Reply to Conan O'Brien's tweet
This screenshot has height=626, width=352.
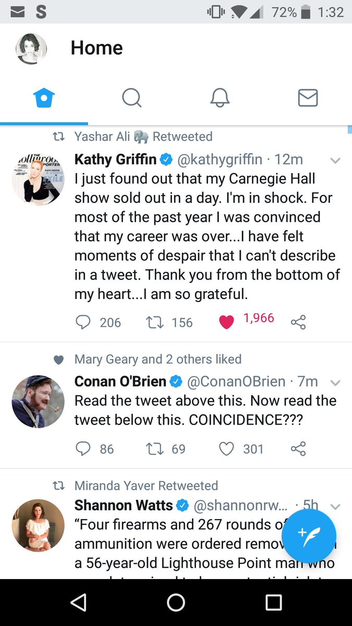point(83,449)
